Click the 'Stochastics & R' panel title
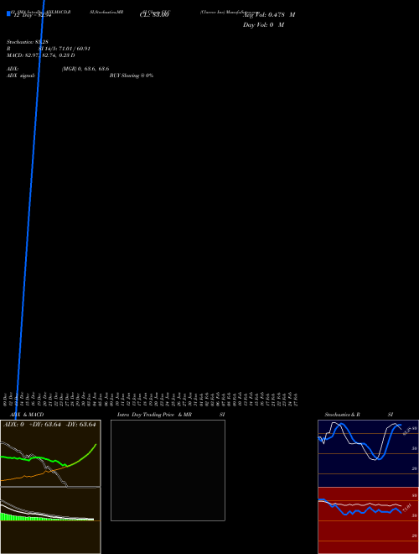419x554 pixels. point(342,415)
